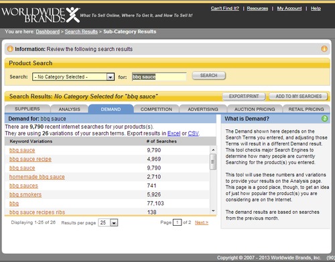Click the page number input box
Image resolution: width=335 pixels, height=262 pixels.
point(177,222)
